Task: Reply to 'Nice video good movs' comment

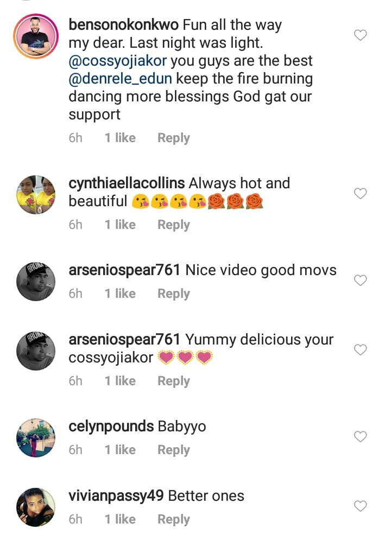Action: click(x=173, y=294)
